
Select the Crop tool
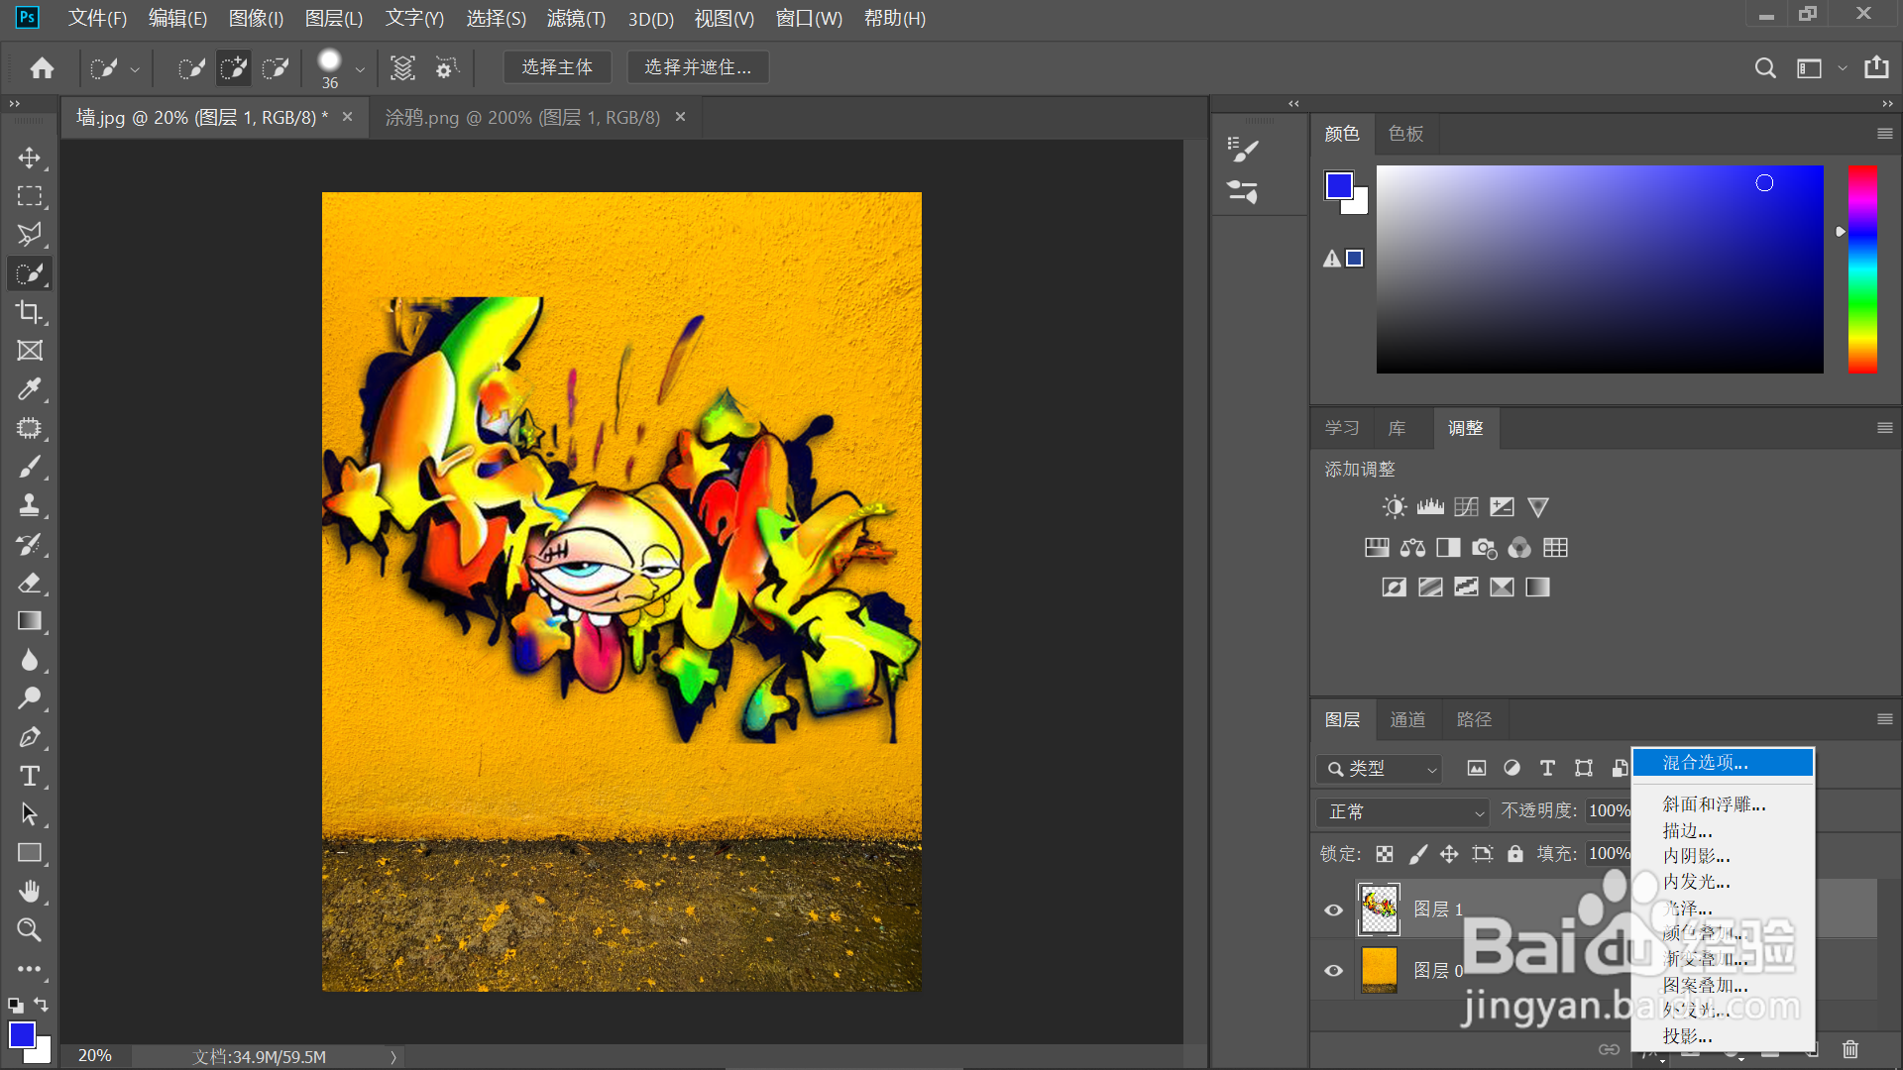pos(29,312)
